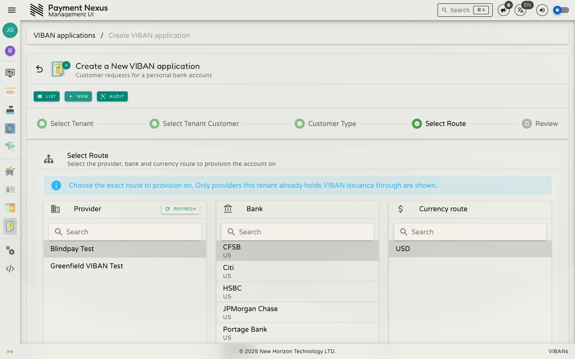Viewport: 575px width, 359px height.
Task: Select the HSBC bank
Action: point(298,292)
